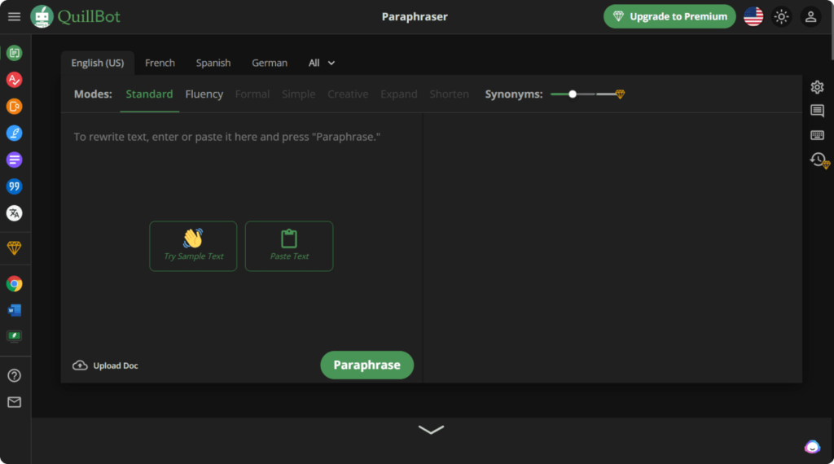Open the Plagiarism Checker sidebar icon
The height and width of the screenshot is (464, 834).
coord(15,107)
